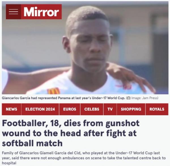170x166 pixels.
Task: Click the camera icon beside Image credit
Action: coord(128,98)
